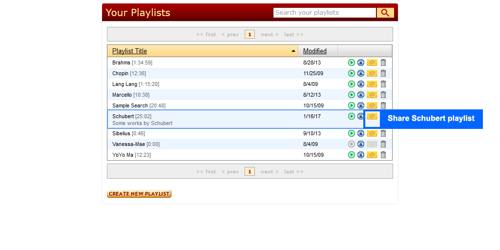Sort by the Playlist Title link
The width and height of the screenshot is (500, 250).
(129, 51)
